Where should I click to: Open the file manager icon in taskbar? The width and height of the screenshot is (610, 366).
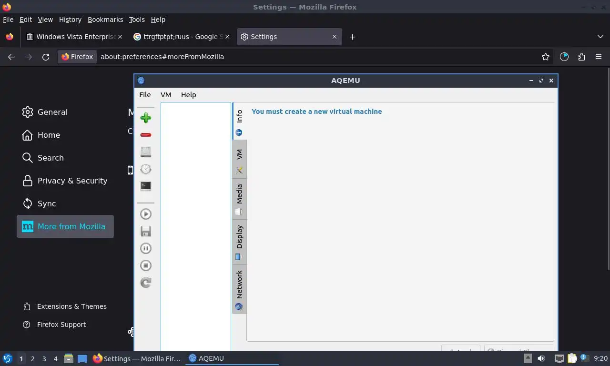tap(69, 358)
